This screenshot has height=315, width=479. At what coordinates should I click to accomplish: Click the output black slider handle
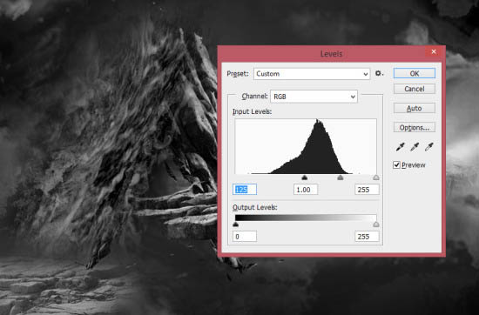click(235, 225)
